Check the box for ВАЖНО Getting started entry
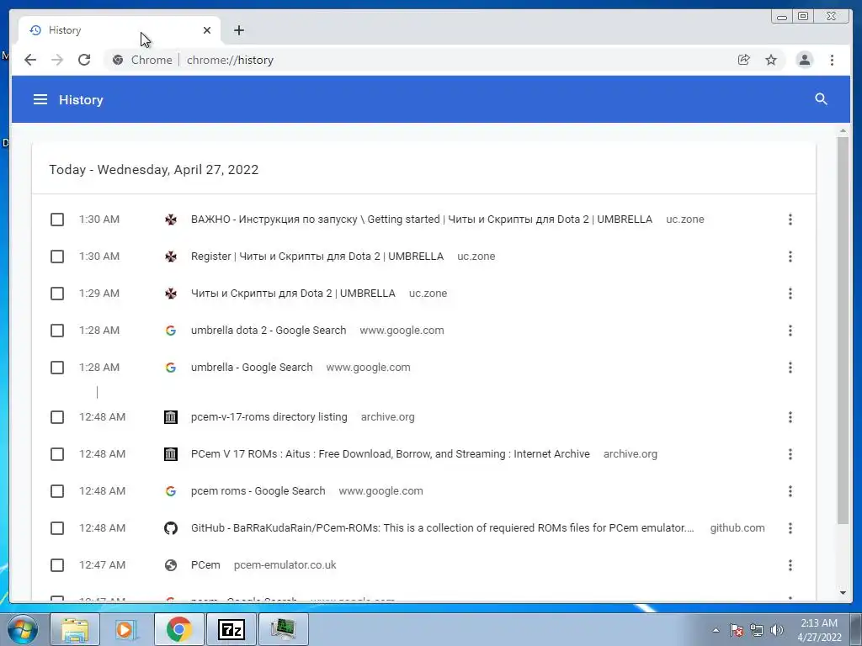The image size is (862, 646). tap(57, 220)
